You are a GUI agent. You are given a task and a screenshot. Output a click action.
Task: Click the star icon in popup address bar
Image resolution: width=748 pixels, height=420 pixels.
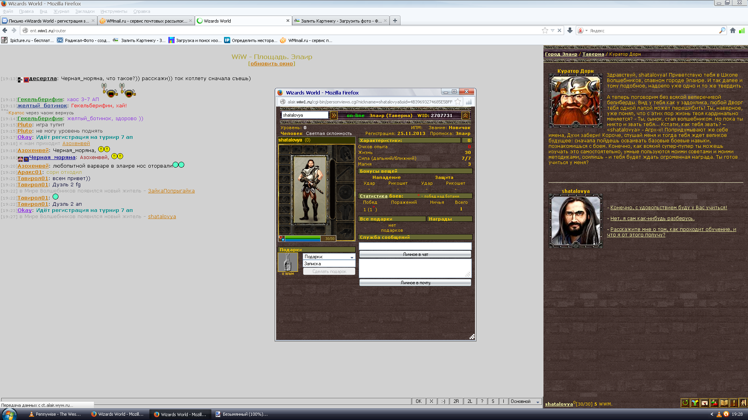458,102
